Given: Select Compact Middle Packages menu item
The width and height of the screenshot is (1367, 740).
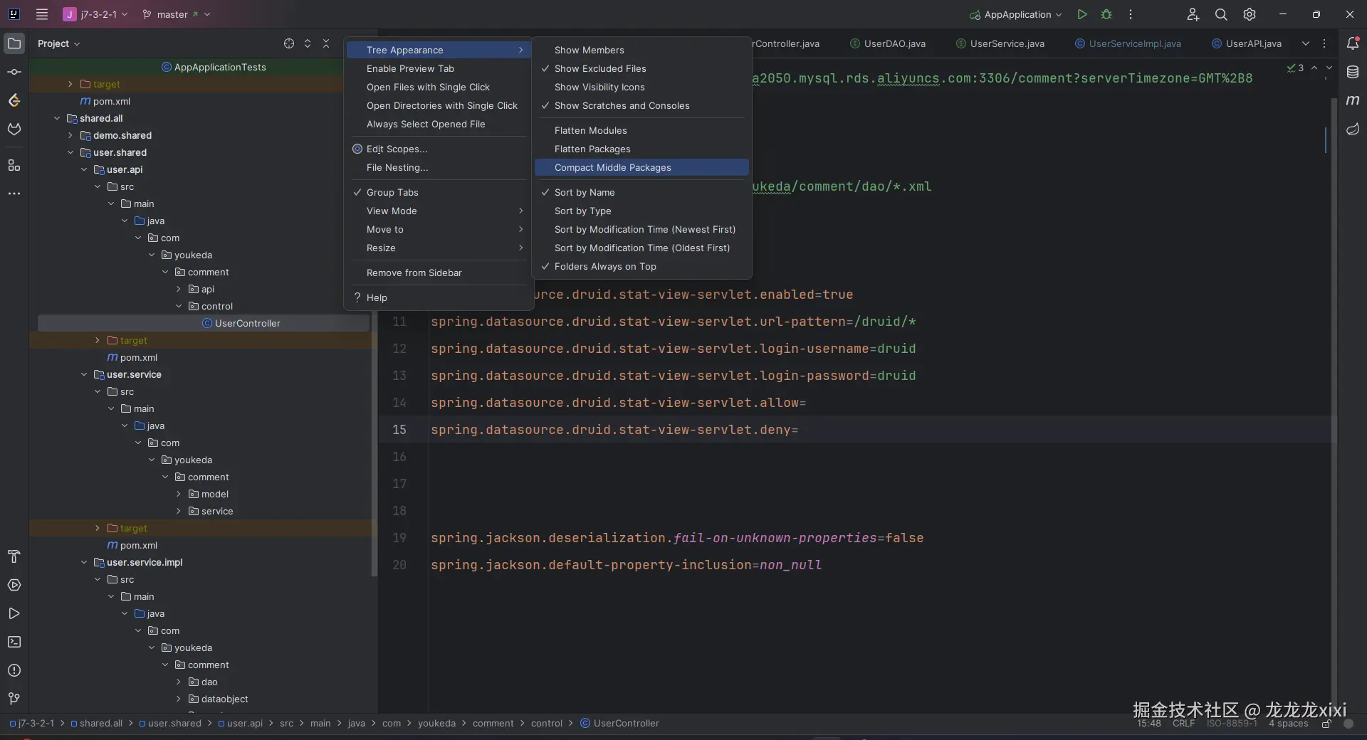Looking at the screenshot, I should 612,168.
